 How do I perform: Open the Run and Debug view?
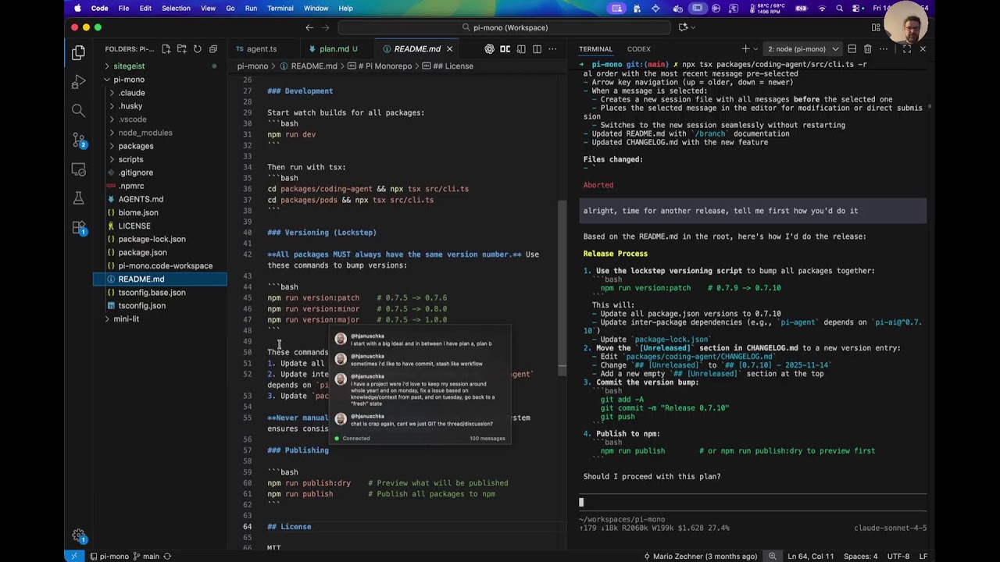78,82
